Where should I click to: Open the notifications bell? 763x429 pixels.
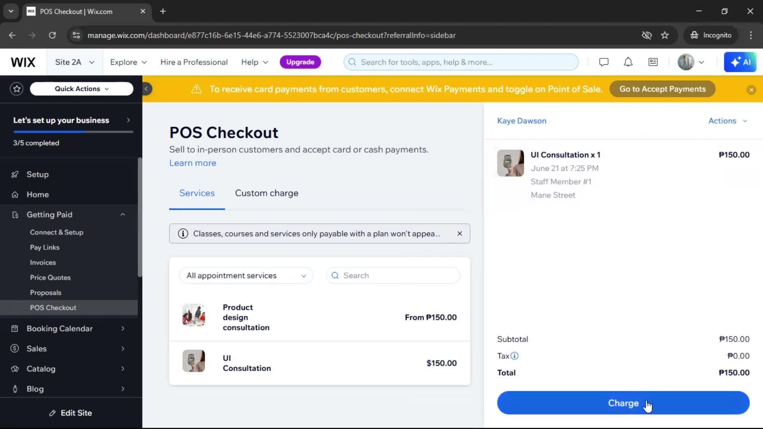tap(628, 62)
